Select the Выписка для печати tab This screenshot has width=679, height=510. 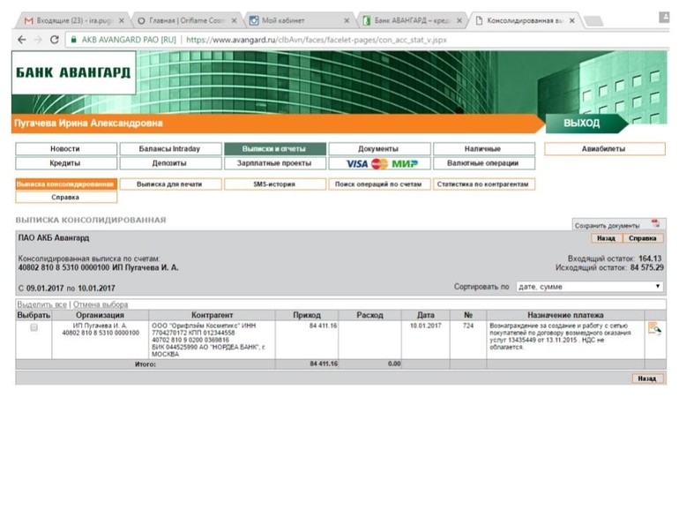coord(168,184)
